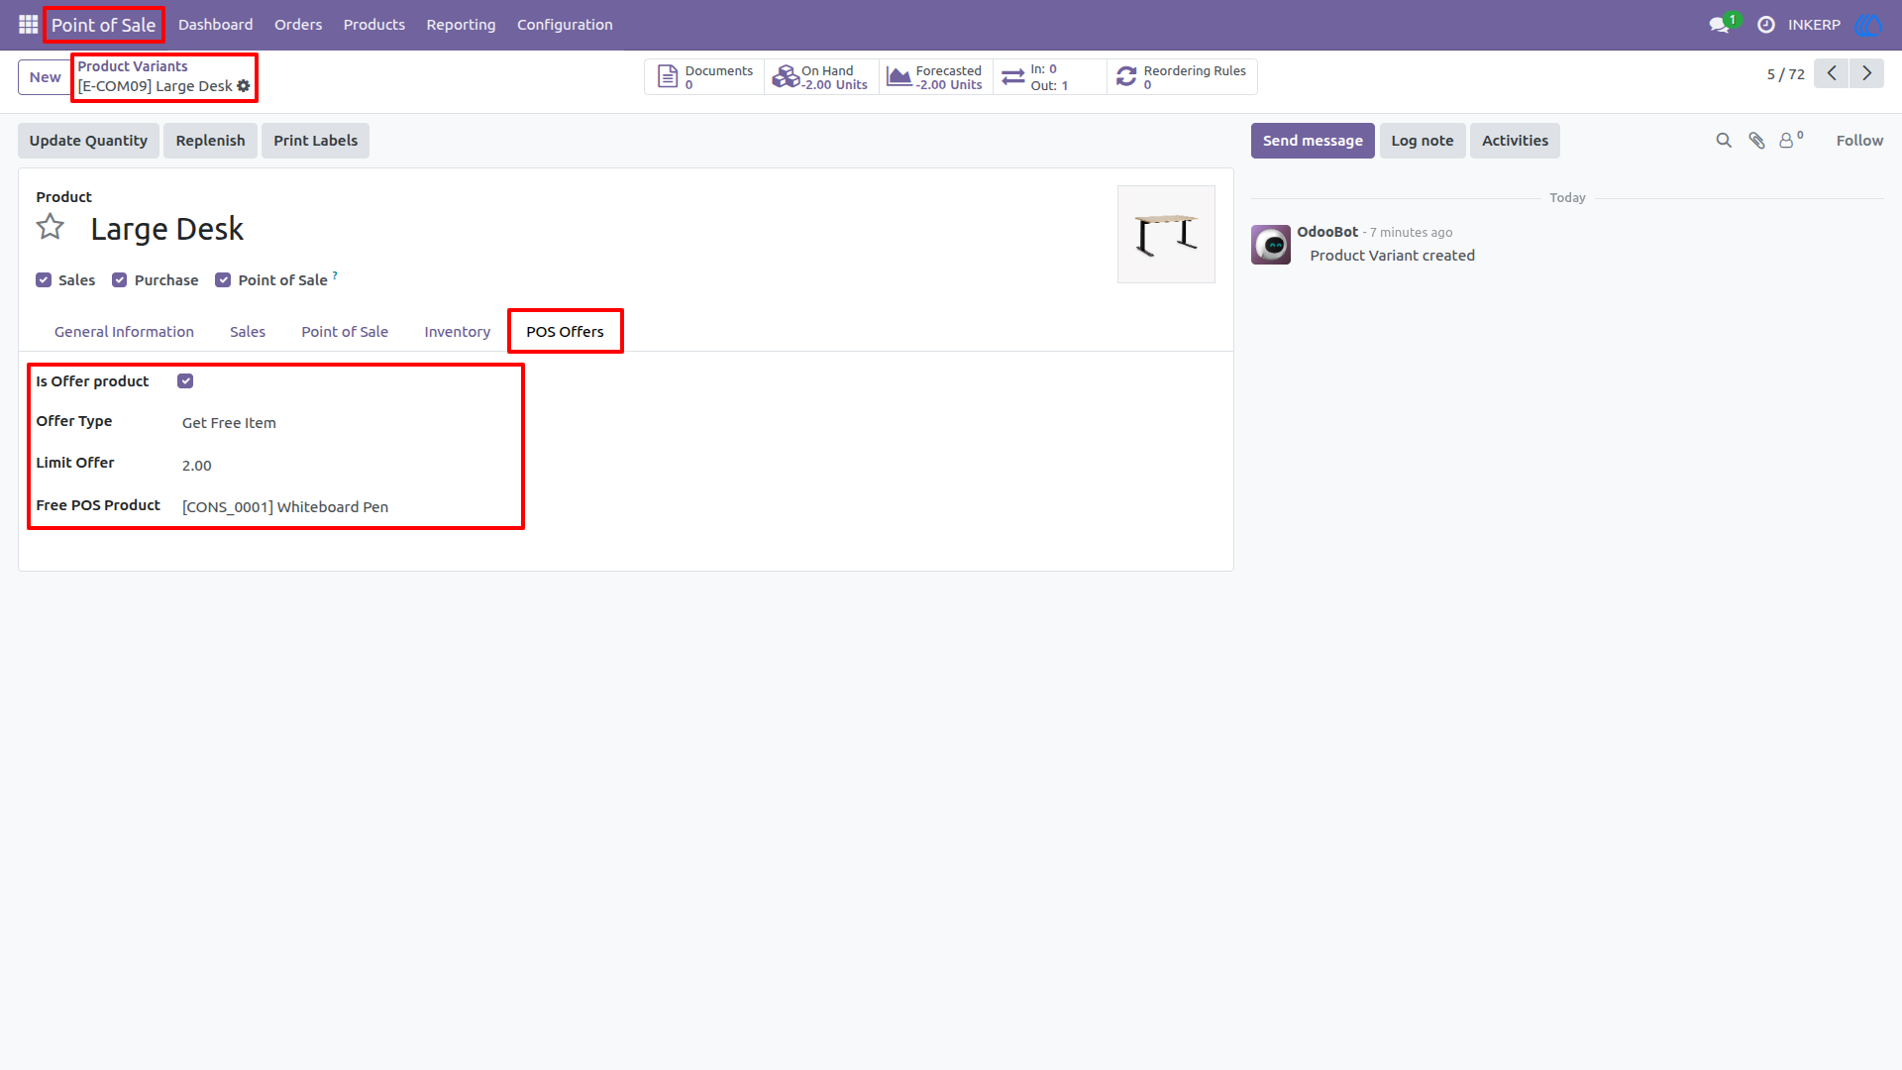Screen dimensions: 1902x1070
Task: Toggle the Point of Sale checkbox
Action: (x=223, y=280)
